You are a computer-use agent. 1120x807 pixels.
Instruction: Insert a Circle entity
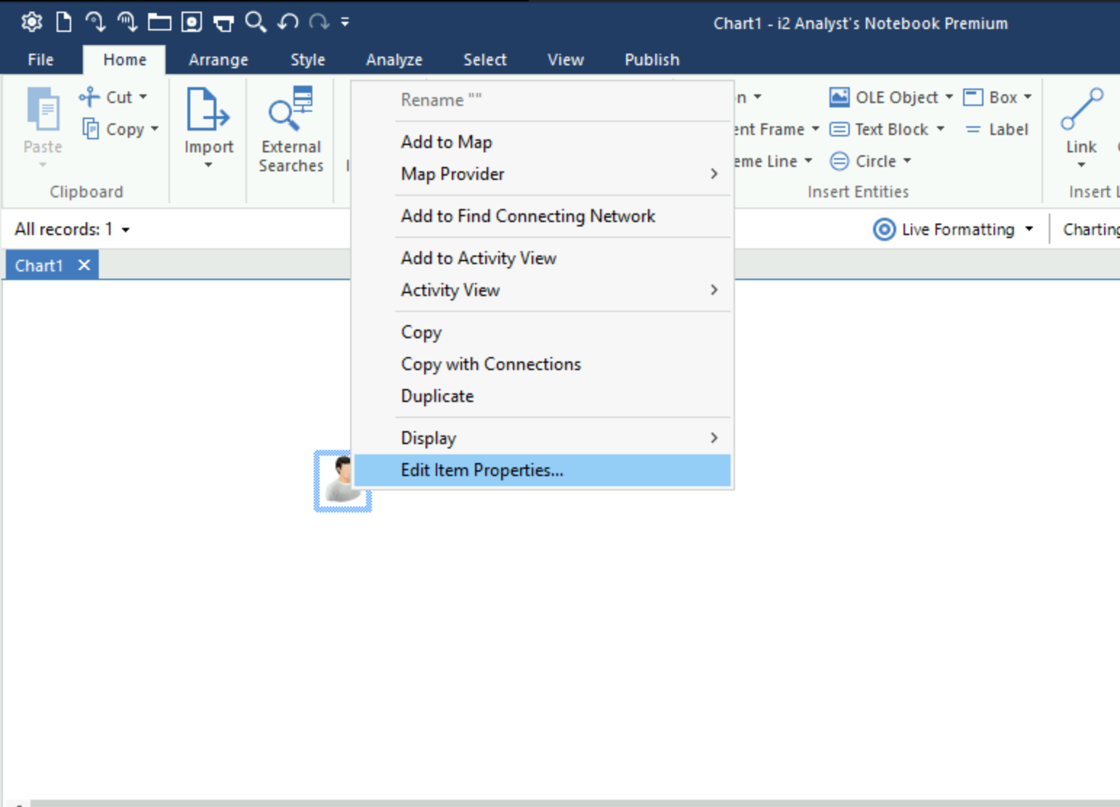tap(869, 161)
